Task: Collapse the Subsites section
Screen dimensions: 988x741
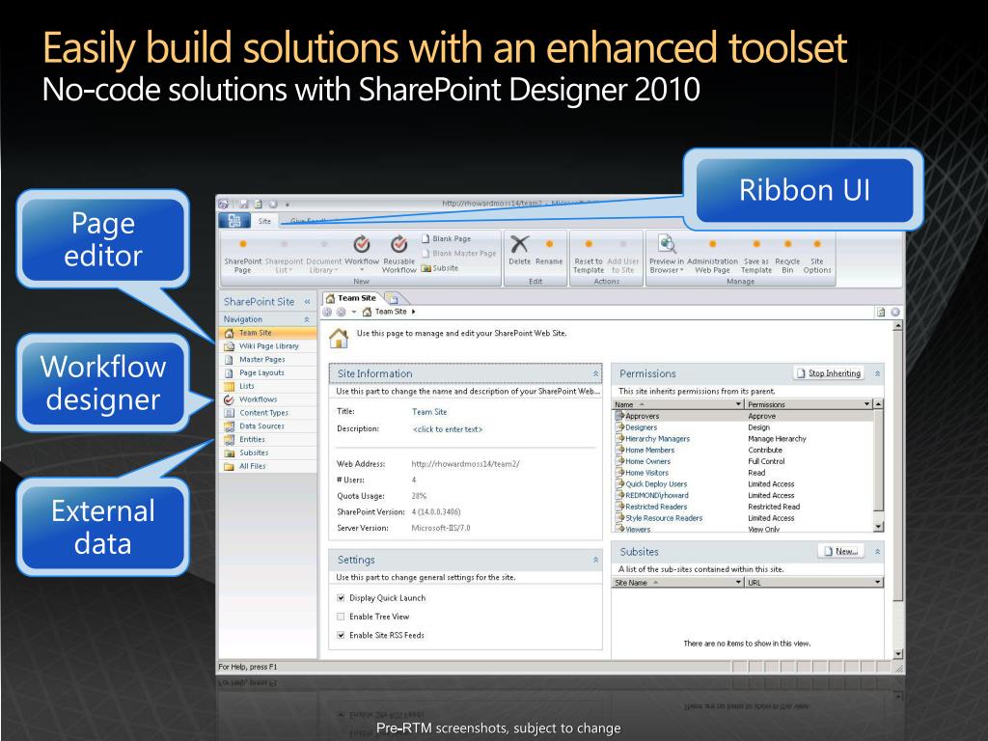Action: point(877,552)
